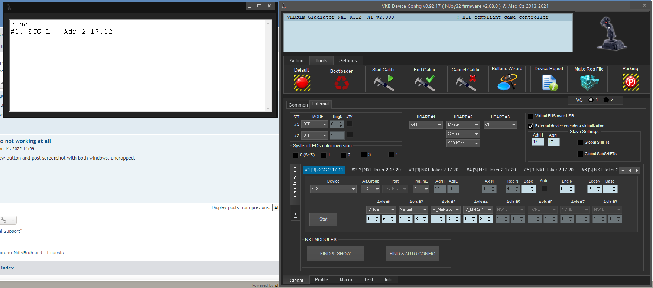The height and width of the screenshot is (288, 653).
Task: Open the Alt.Group dropdown
Action: (370, 189)
